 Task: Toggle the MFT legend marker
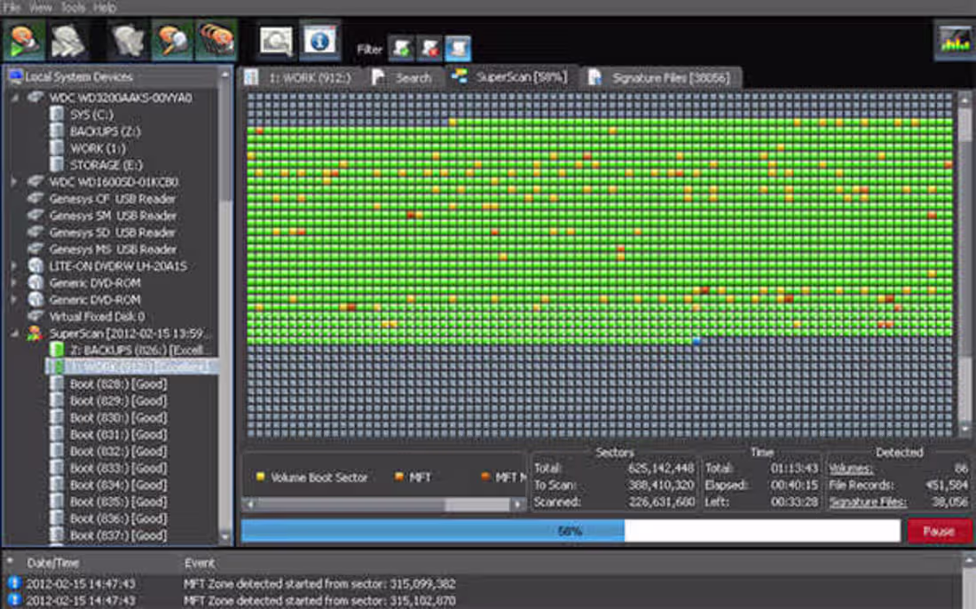[397, 477]
